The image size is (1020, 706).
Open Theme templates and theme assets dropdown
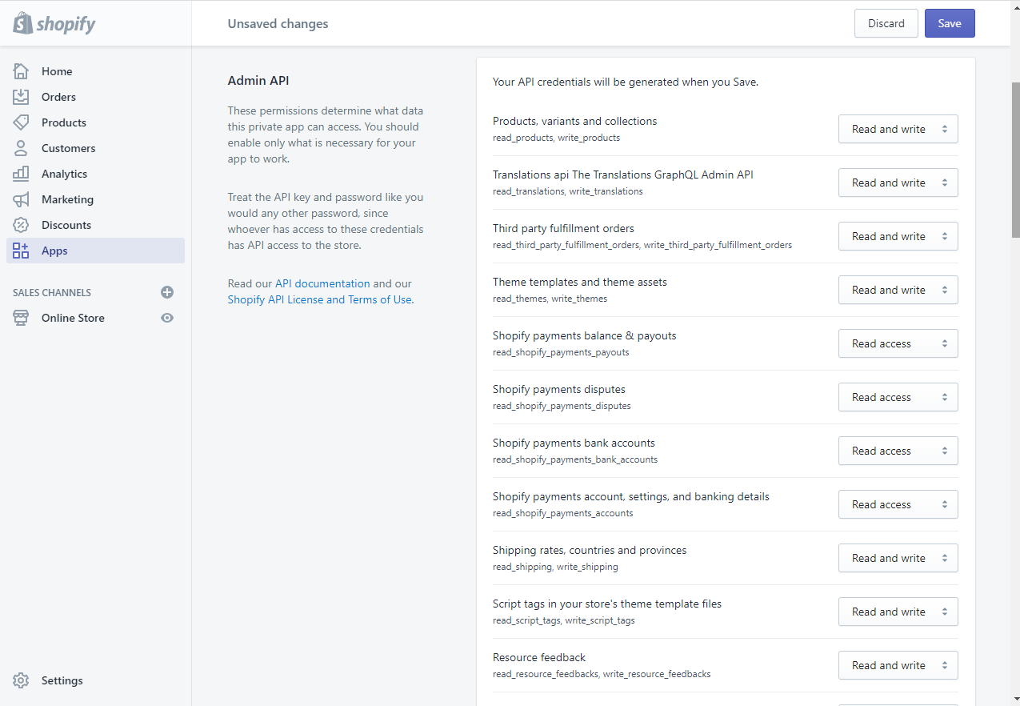coord(898,290)
